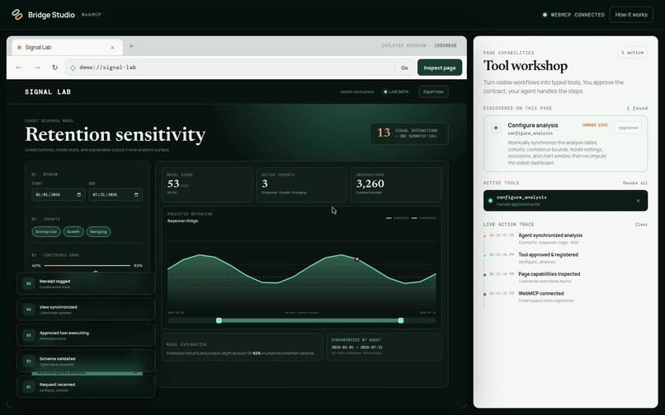Toggle the Enterprise cohort chip

click(46, 231)
